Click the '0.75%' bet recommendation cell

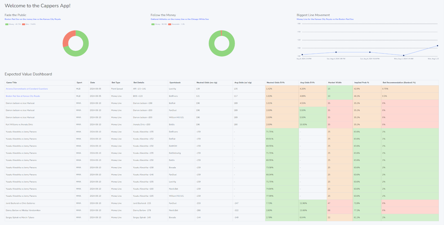(410, 89)
